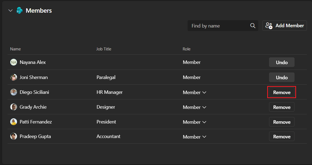Image resolution: width=312 pixels, height=165 pixels.
Task: Open Grady Archie's role dropdown
Action: coord(194,107)
